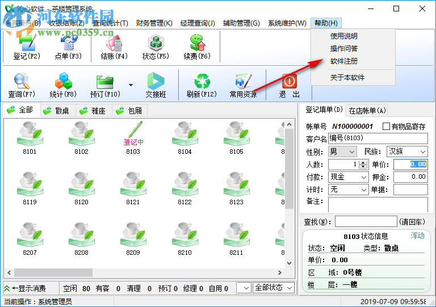Open the 结账(F4) checkout tool
436x307 pixels.
click(x=114, y=47)
